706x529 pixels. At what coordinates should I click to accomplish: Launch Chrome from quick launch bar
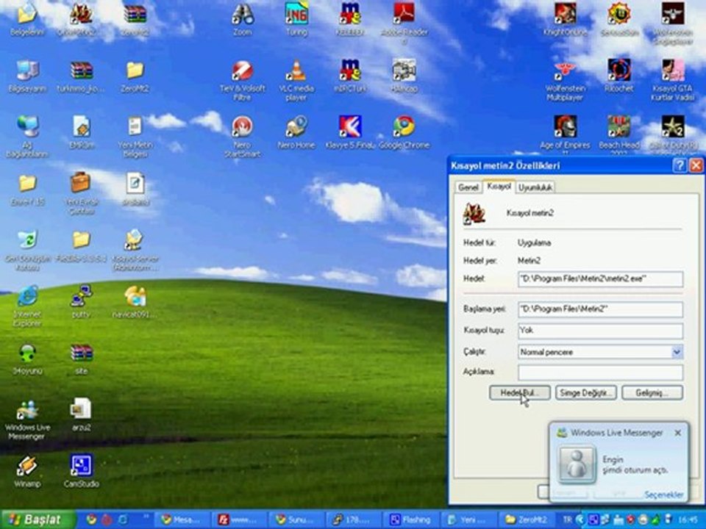click(91, 519)
